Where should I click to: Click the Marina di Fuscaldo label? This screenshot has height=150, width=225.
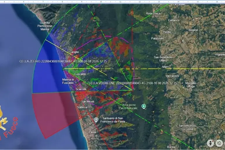pos(68,81)
